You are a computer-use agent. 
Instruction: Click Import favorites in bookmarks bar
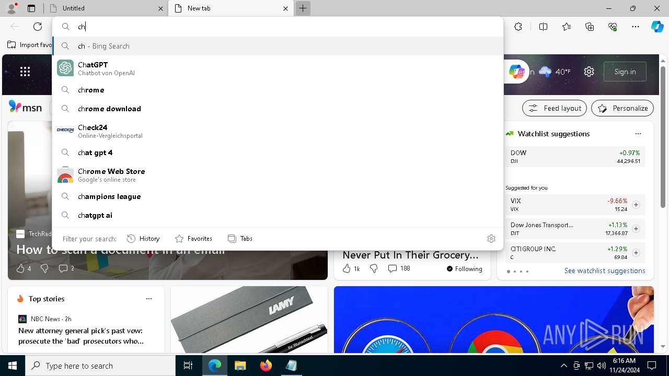pos(30,45)
